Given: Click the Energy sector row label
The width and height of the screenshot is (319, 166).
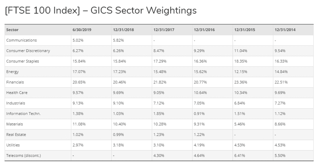Looking at the screenshot, I should 12,72.
